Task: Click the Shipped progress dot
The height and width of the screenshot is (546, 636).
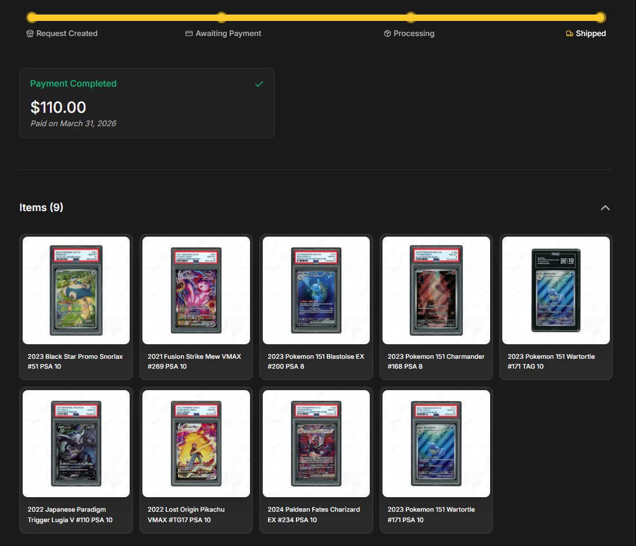Action: click(x=601, y=17)
